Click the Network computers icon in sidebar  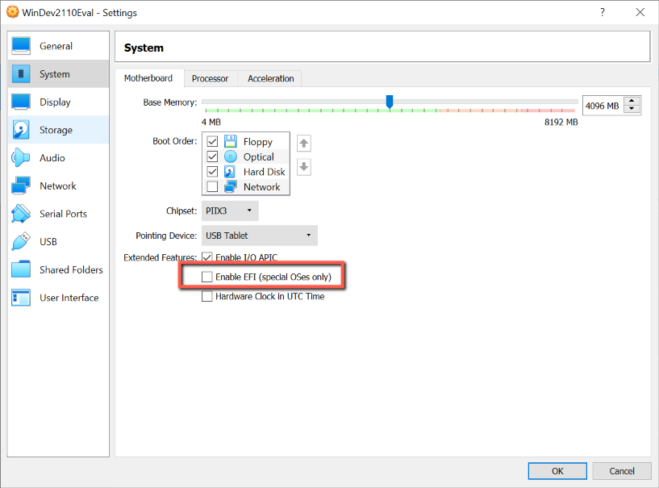pos(21,186)
